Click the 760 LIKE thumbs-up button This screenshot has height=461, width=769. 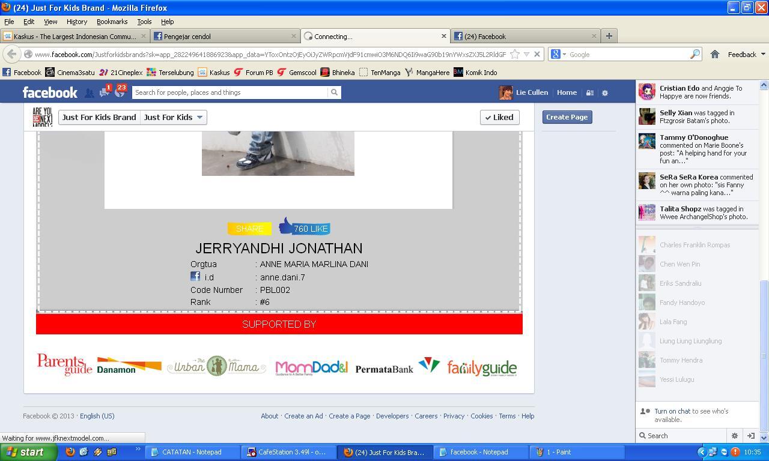point(305,227)
